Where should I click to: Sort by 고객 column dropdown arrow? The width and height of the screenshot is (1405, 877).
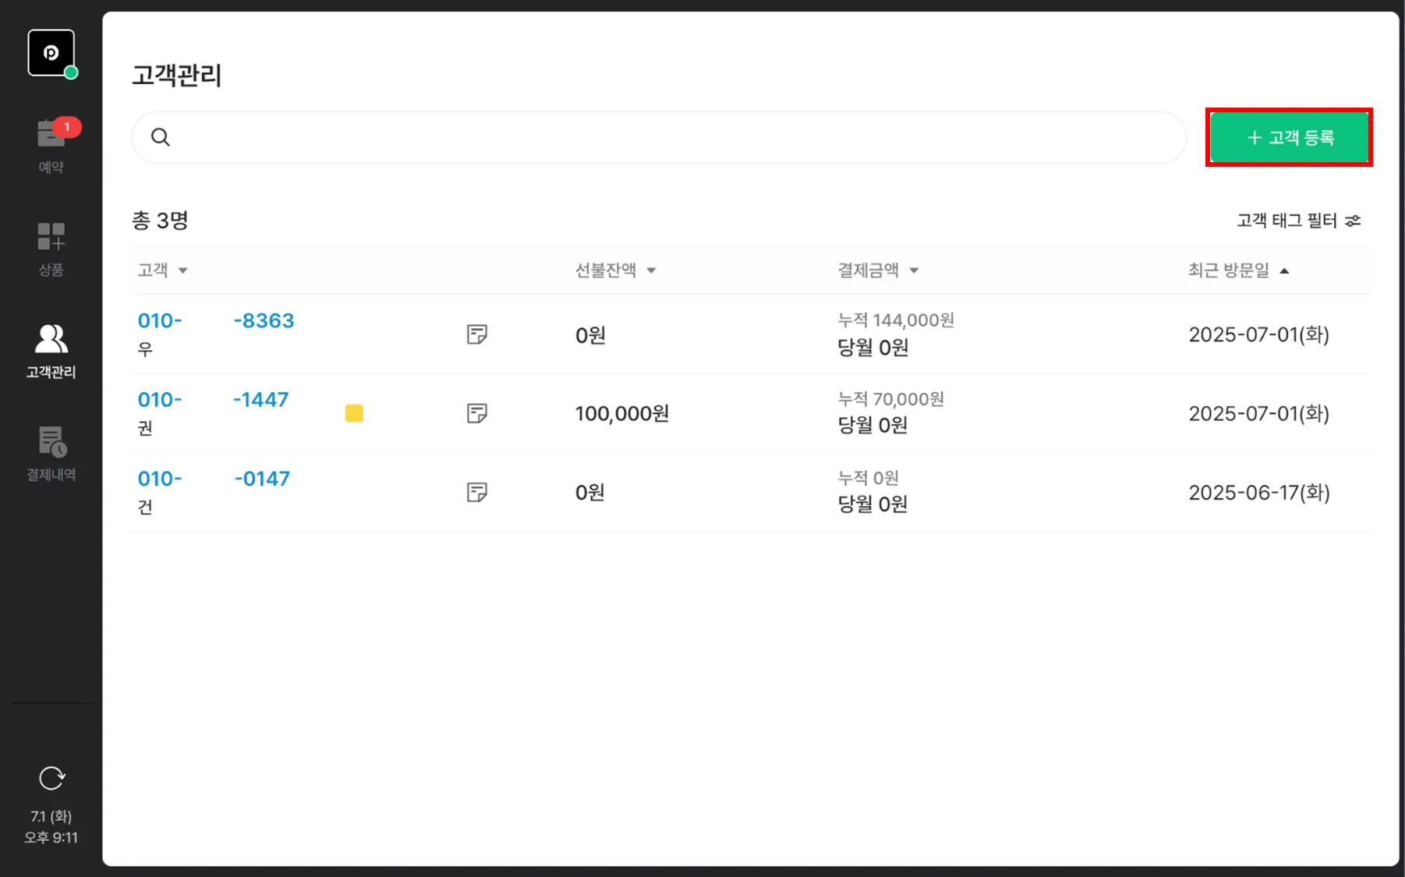[183, 271]
